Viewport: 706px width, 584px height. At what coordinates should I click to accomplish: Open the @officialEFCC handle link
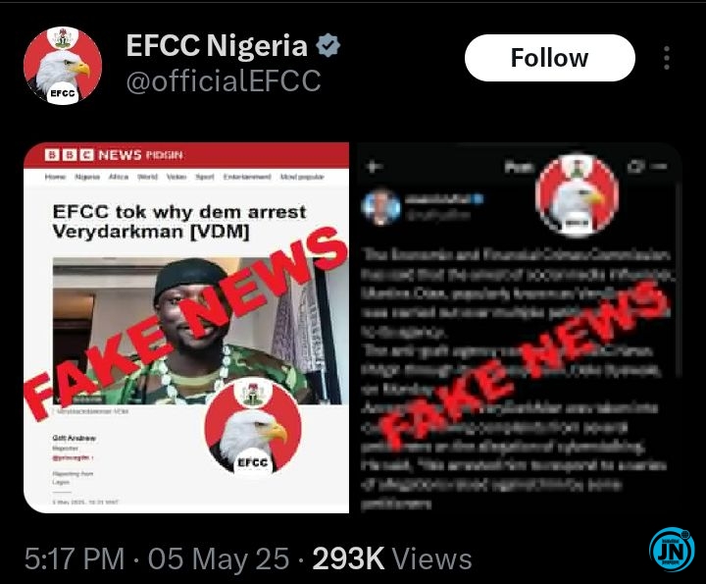click(224, 81)
